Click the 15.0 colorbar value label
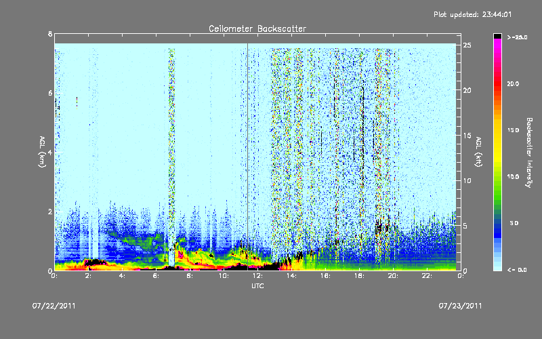Viewport: 542px width, 339px height. point(513,130)
